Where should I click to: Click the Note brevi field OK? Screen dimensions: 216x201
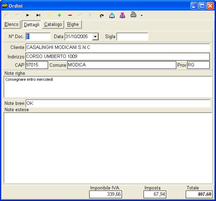tap(118, 103)
